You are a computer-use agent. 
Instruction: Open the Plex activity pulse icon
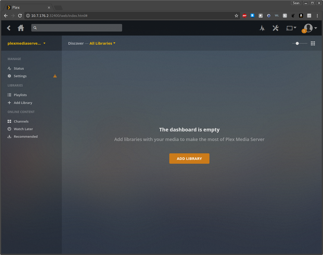click(x=262, y=28)
